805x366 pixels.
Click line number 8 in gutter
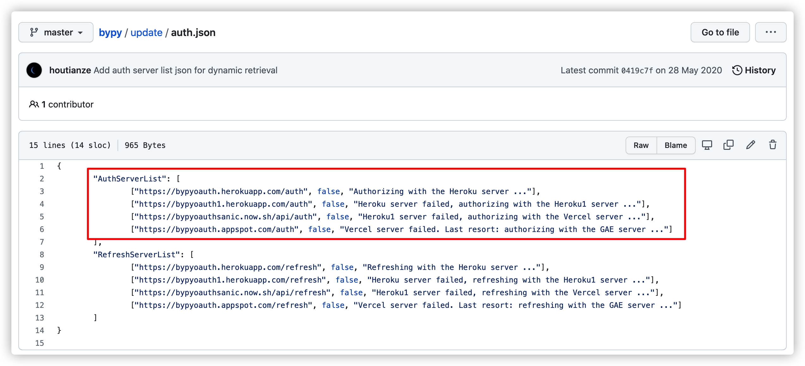point(42,255)
